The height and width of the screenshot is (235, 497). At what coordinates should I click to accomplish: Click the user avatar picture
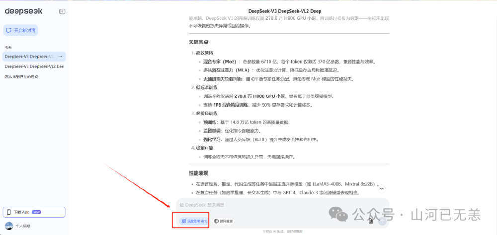point(9,226)
